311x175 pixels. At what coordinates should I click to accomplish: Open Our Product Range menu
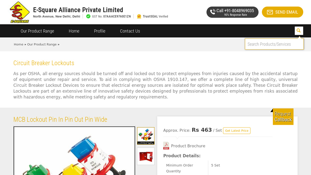37,31
